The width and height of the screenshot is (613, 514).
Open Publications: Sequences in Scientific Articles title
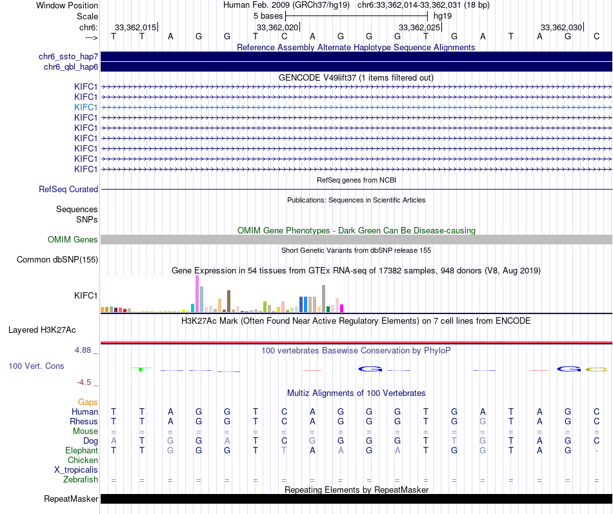356,200
